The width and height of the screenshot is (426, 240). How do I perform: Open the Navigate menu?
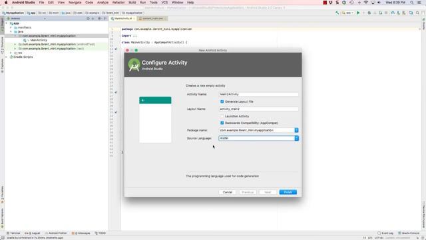pyautogui.click(x=75, y=3)
